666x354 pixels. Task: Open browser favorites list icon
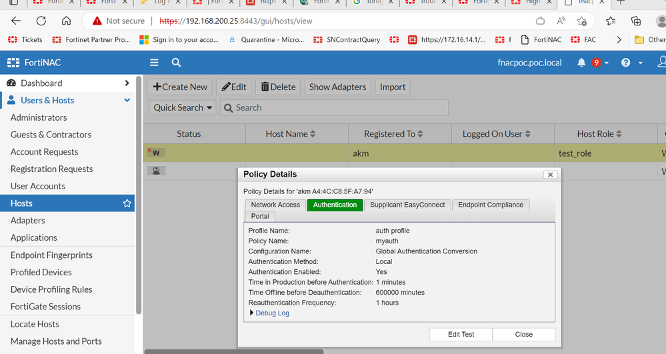coord(611,21)
